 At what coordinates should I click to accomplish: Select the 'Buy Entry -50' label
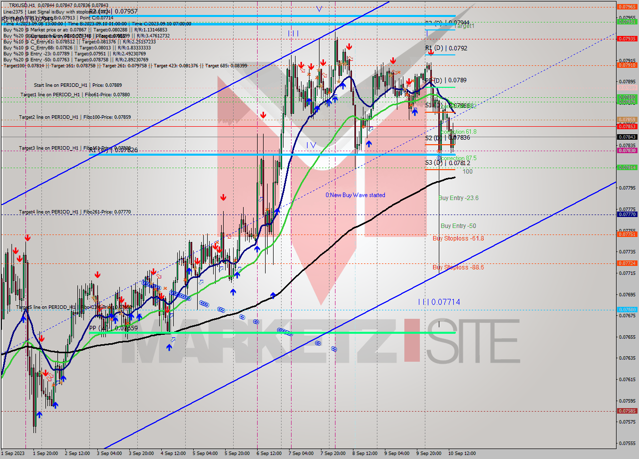(458, 226)
